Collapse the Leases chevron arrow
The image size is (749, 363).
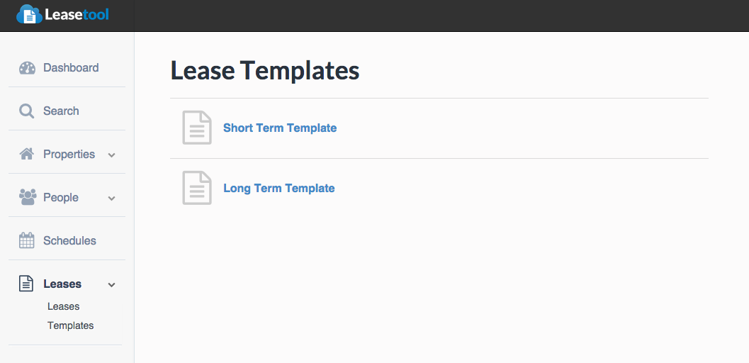[x=111, y=284]
